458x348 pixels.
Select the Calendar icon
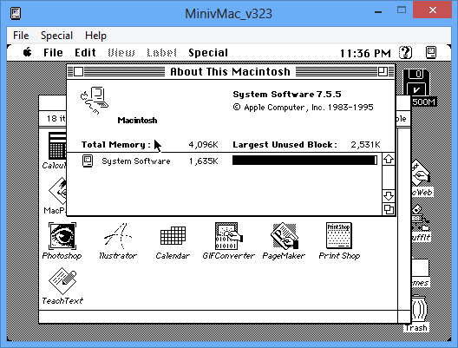(x=173, y=235)
